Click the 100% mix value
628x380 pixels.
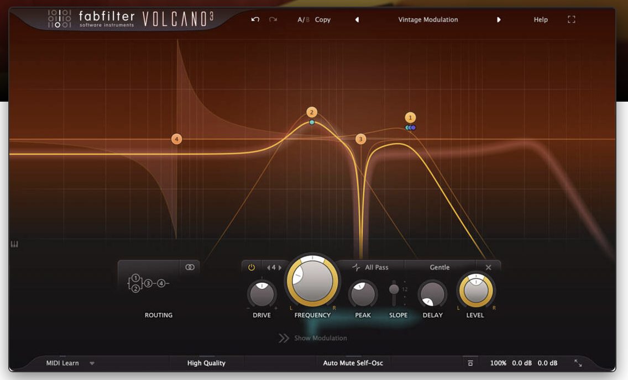pyautogui.click(x=498, y=363)
